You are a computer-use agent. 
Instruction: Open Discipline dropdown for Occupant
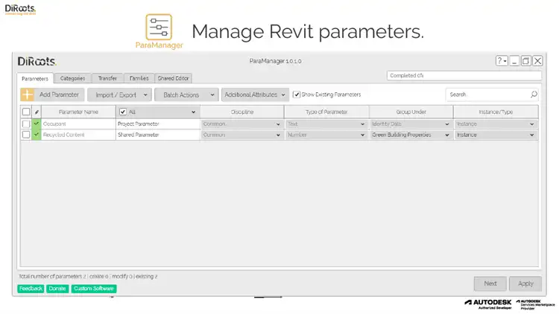point(242,124)
